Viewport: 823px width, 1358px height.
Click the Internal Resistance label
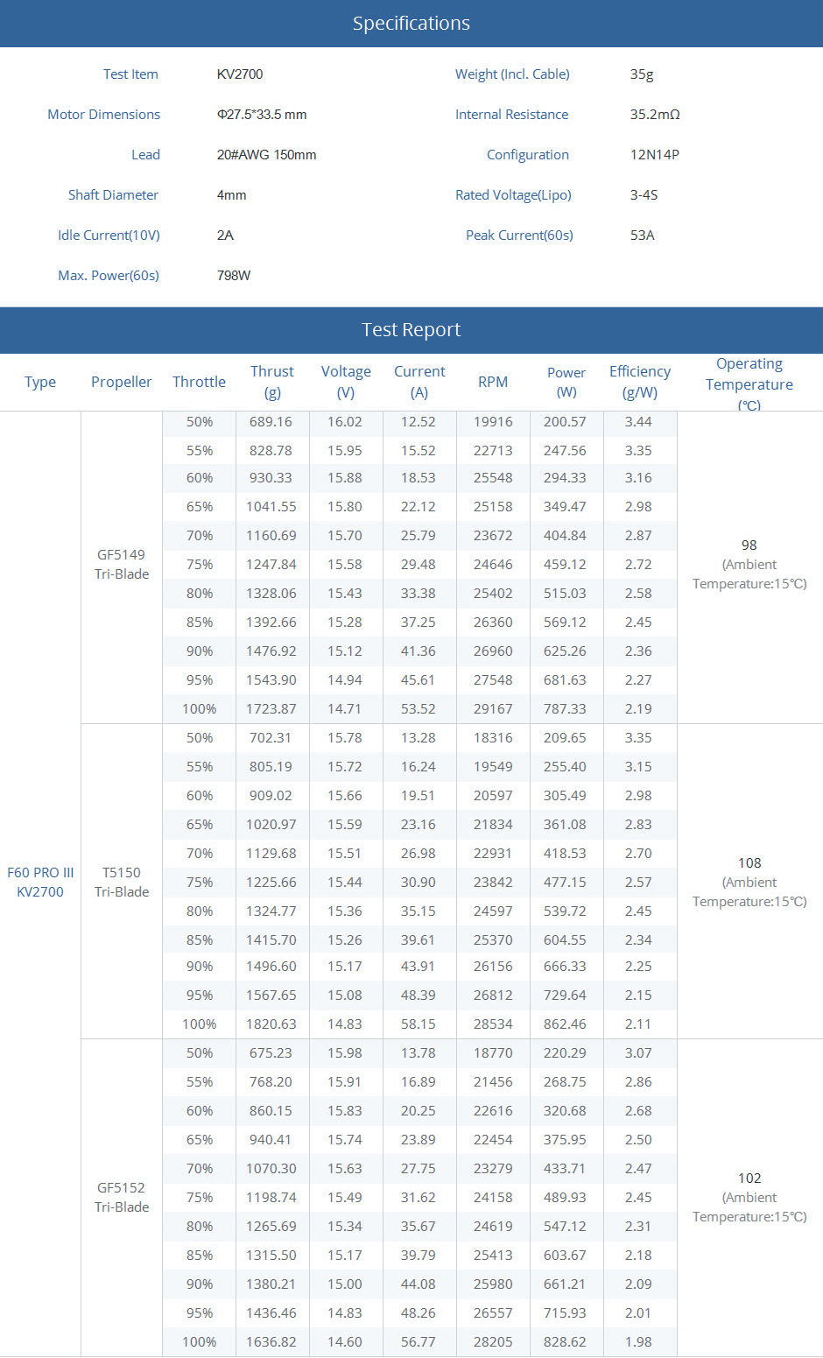(x=511, y=115)
